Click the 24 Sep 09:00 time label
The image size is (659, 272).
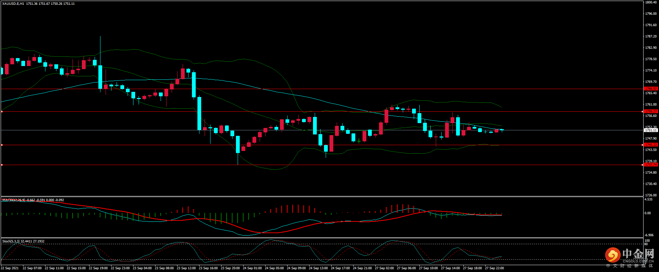[x=296, y=268]
